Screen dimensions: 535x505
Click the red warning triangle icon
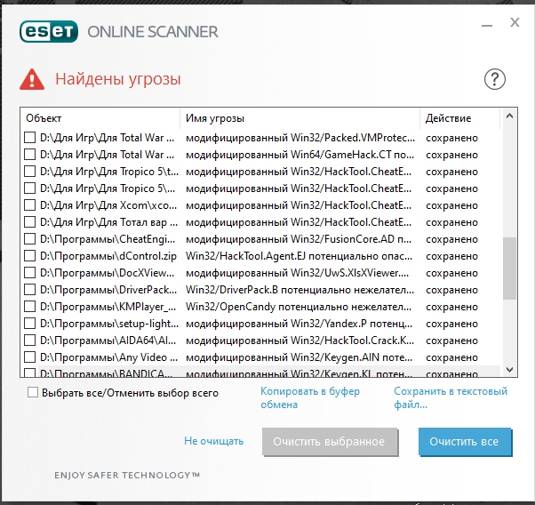click(33, 79)
